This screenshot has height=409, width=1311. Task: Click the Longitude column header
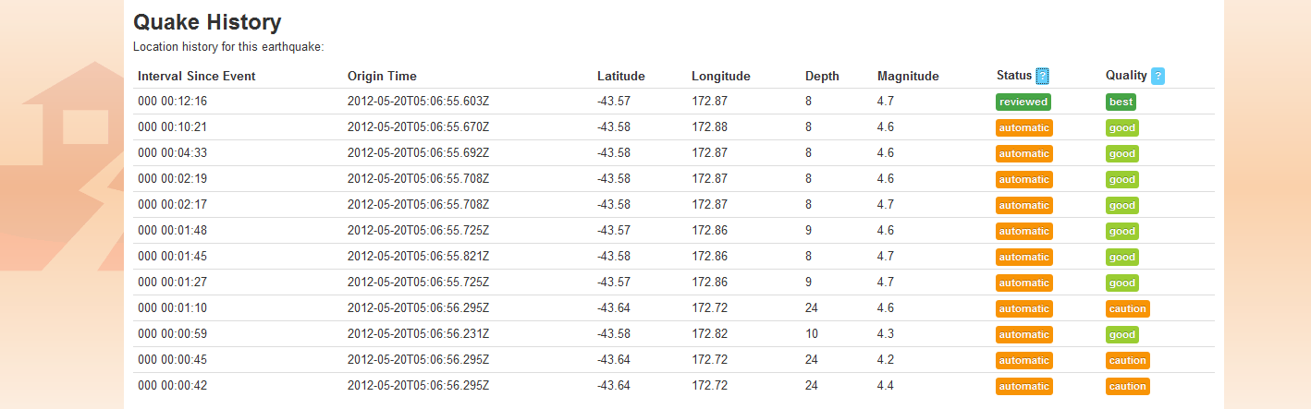coord(720,77)
